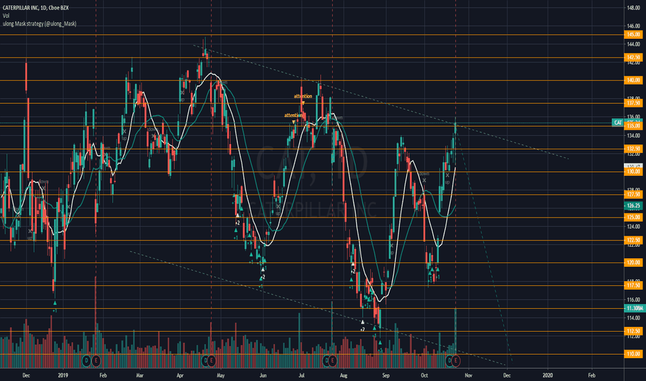The width and height of the screenshot is (646, 381).
Task: Click the 2019 label on time axis
Action: [62, 375]
